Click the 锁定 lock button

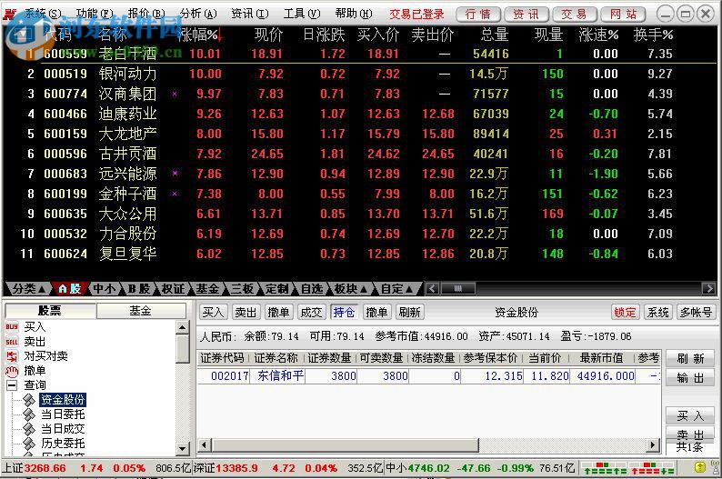[x=625, y=313]
